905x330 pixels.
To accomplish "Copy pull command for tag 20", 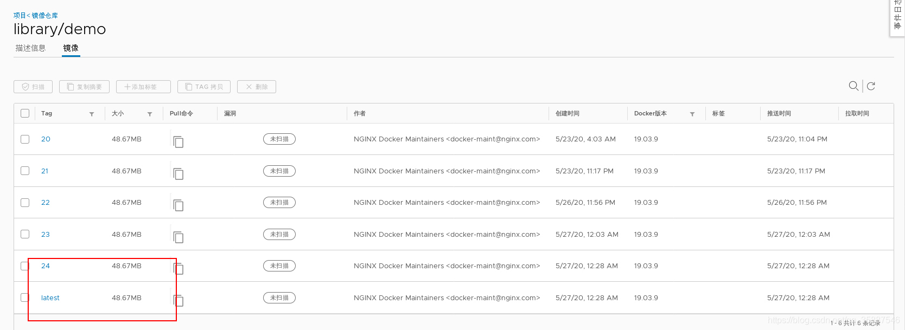I will pos(179,142).
